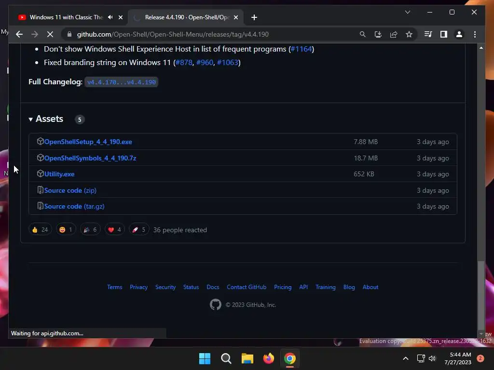Close the Windows 11 with Classic Theme tab
The width and height of the screenshot is (494, 370).
point(120,17)
